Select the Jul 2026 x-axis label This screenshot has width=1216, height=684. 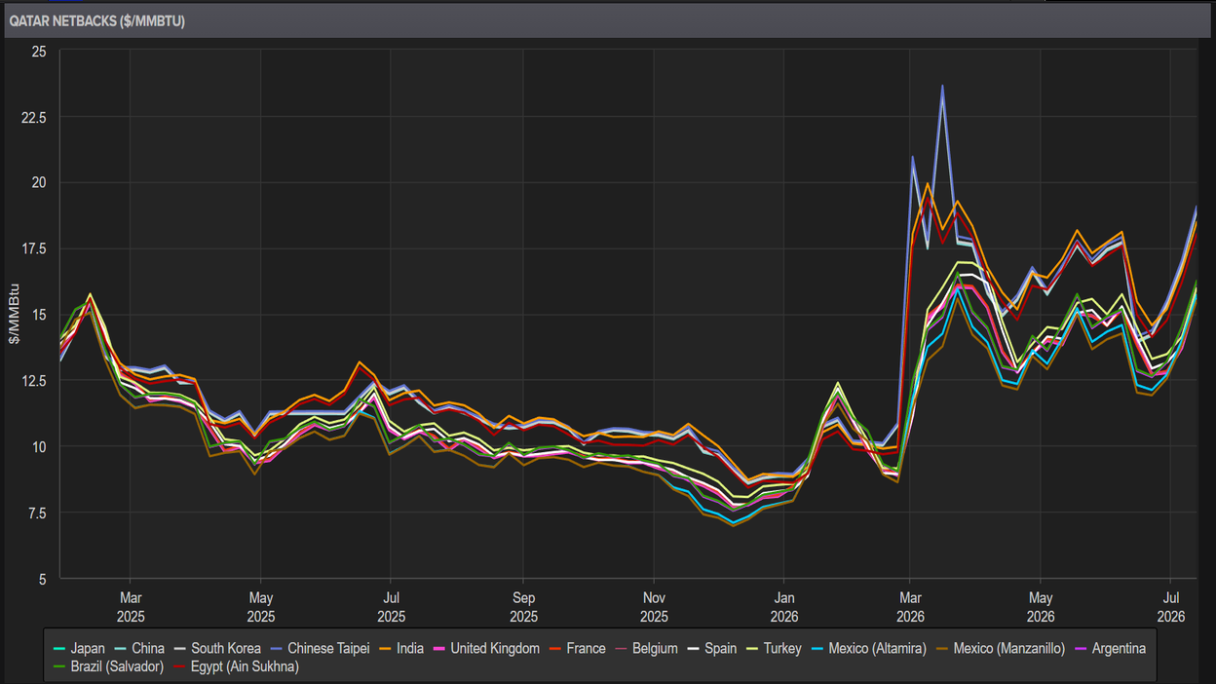pos(1171,607)
